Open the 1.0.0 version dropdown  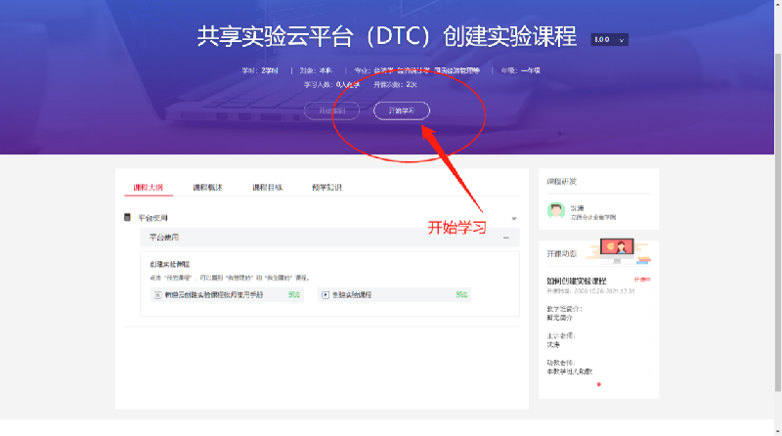[609, 40]
